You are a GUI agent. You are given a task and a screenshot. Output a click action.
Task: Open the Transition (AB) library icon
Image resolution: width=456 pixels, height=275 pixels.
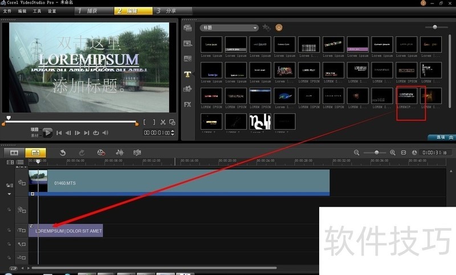(x=188, y=59)
